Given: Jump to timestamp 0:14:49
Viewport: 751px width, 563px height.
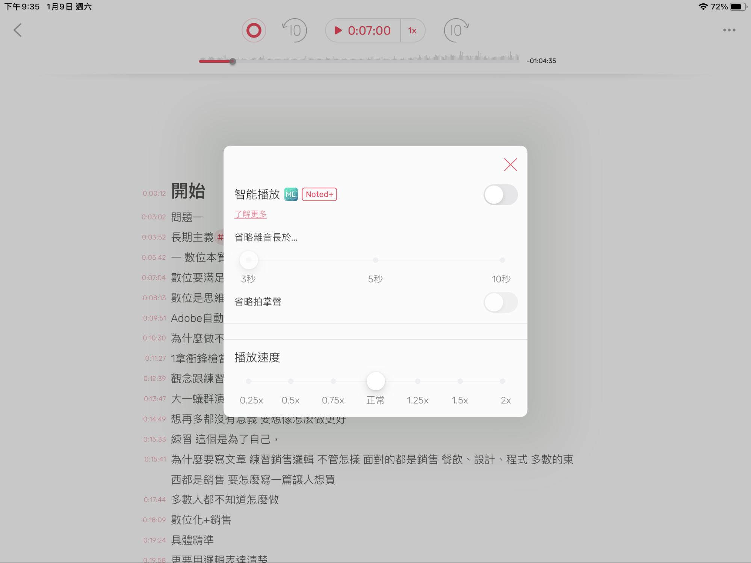Looking at the screenshot, I should (154, 419).
